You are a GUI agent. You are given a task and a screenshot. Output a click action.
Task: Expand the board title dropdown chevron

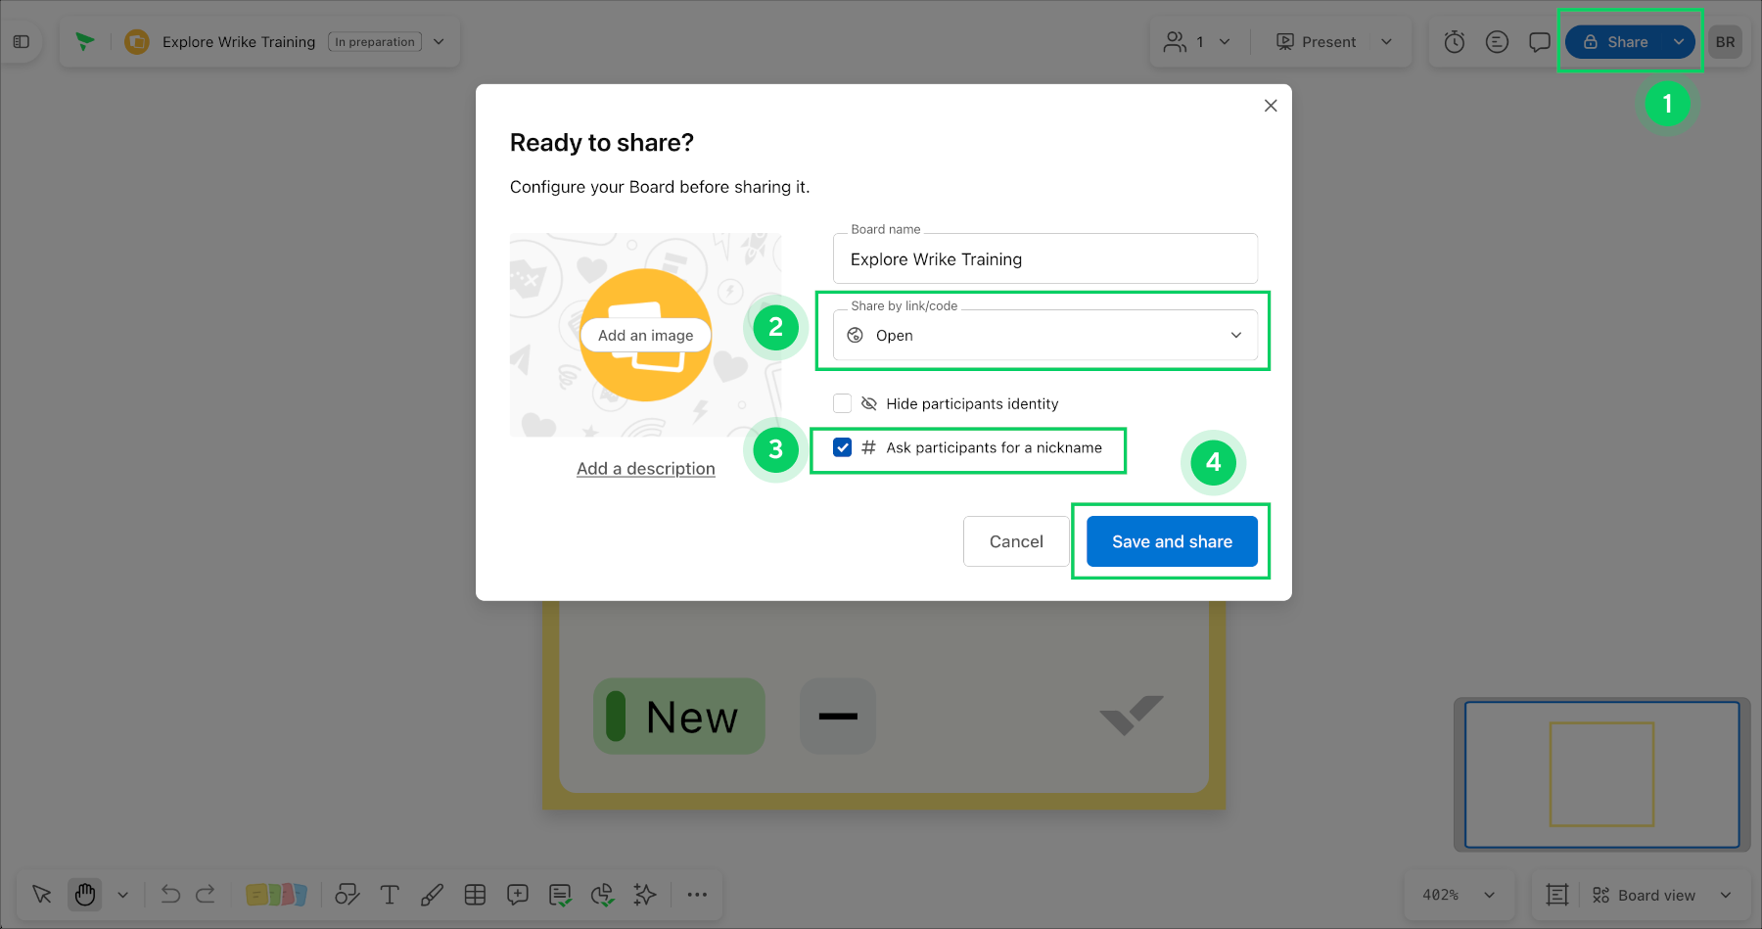(x=439, y=42)
